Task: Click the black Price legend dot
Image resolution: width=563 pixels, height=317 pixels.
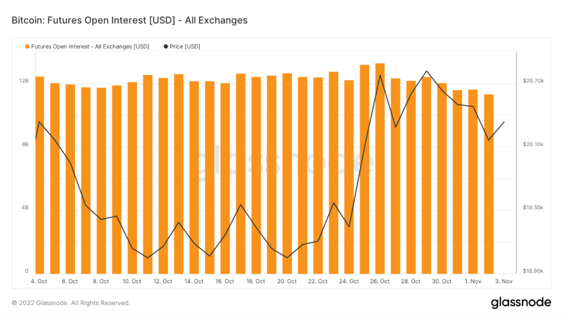Action: pyautogui.click(x=166, y=46)
